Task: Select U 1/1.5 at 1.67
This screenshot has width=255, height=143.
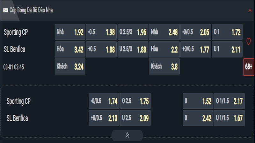Action: click(x=229, y=118)
